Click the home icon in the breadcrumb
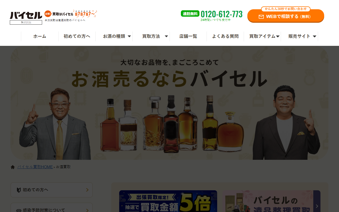The image size is (339, 212). point(13,167)
